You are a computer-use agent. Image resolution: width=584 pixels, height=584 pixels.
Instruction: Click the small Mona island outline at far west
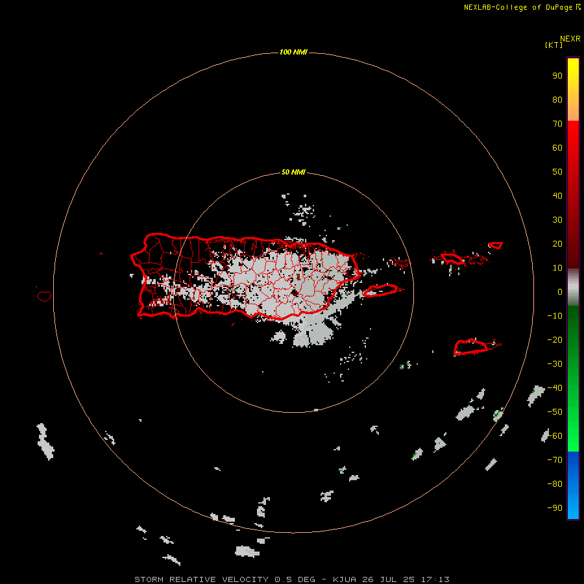44,296
